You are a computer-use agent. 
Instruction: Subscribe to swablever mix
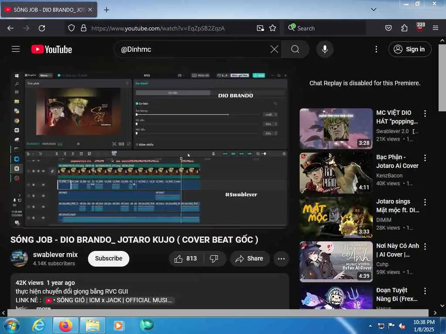108,258
